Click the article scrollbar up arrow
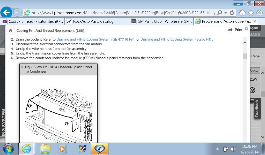265x155 pixels. coord(245,43)
